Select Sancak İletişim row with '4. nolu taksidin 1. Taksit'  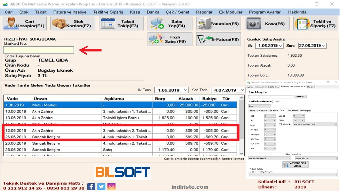point(120,137)
